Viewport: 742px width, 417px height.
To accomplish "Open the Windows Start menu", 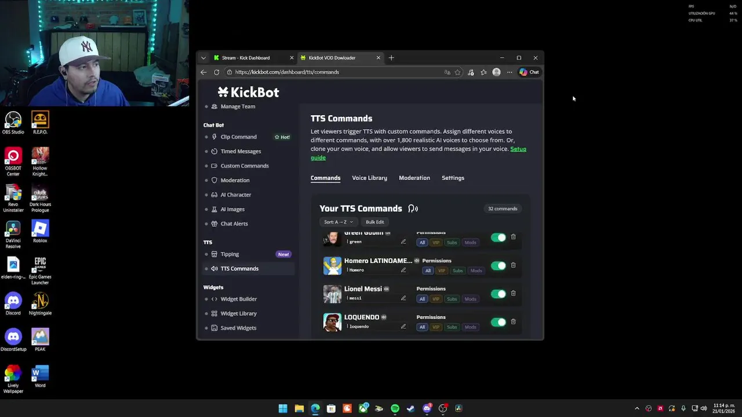I will (283, 408).
